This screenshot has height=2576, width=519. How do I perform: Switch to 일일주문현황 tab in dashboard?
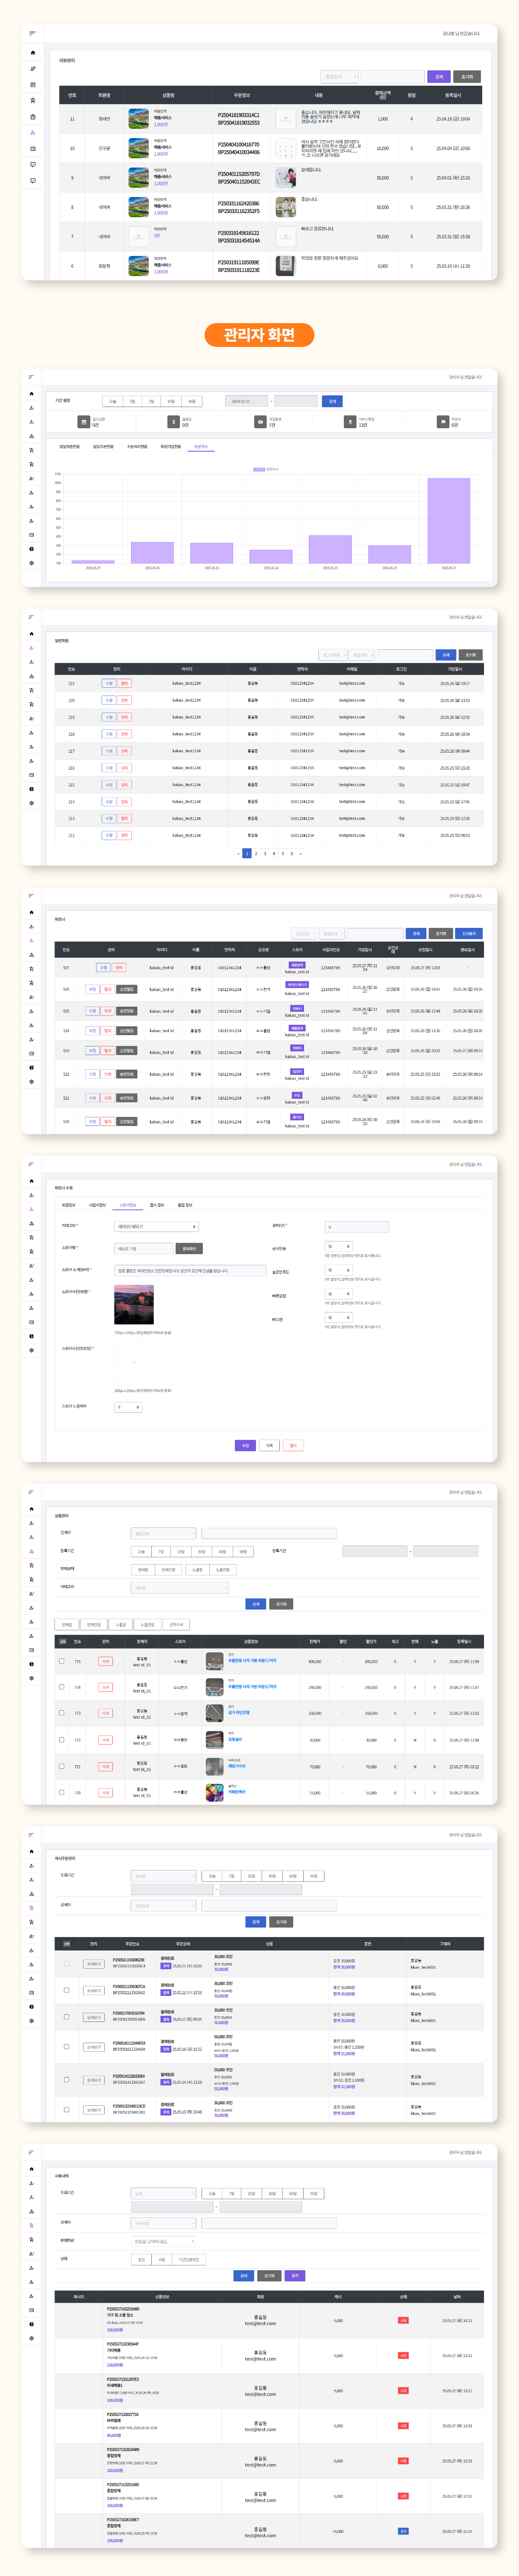(103, 446)
